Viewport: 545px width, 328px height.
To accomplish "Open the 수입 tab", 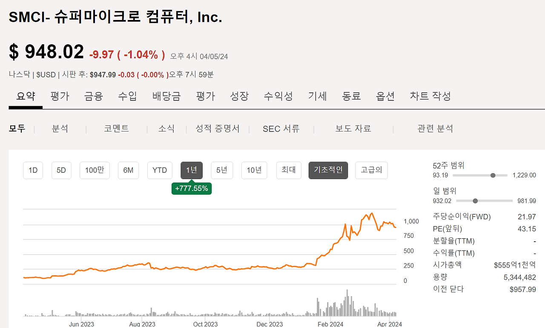I will tap(127, 96).
